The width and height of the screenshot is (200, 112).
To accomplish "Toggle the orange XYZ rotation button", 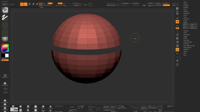I will [x=177, y=28].
